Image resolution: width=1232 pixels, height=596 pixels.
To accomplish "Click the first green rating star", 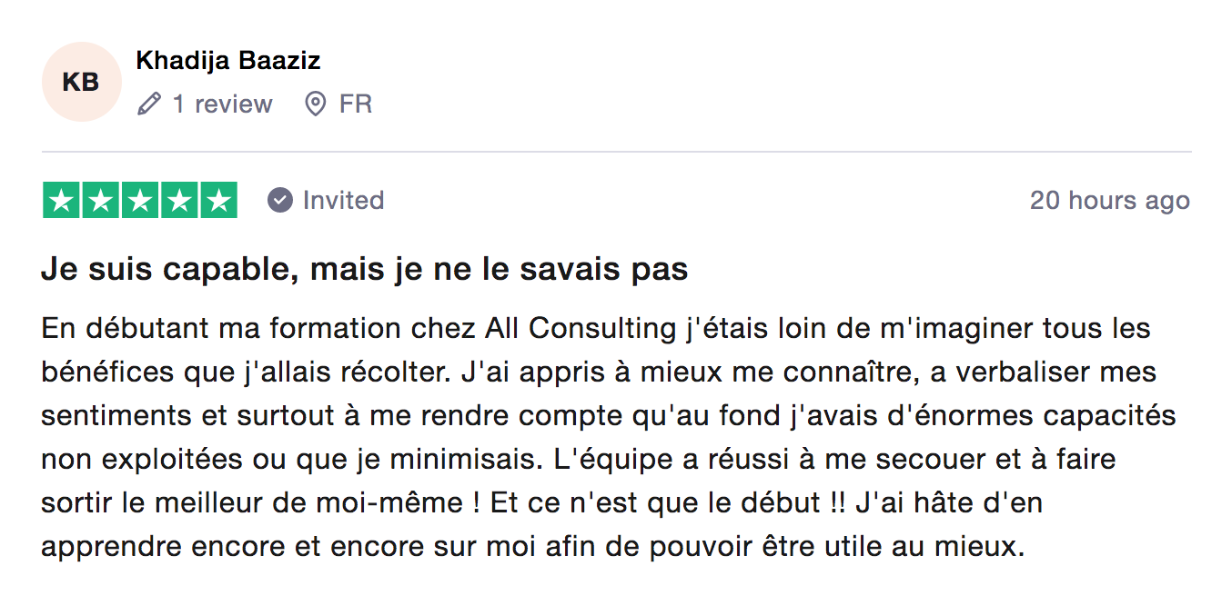I will click(62, 201).
